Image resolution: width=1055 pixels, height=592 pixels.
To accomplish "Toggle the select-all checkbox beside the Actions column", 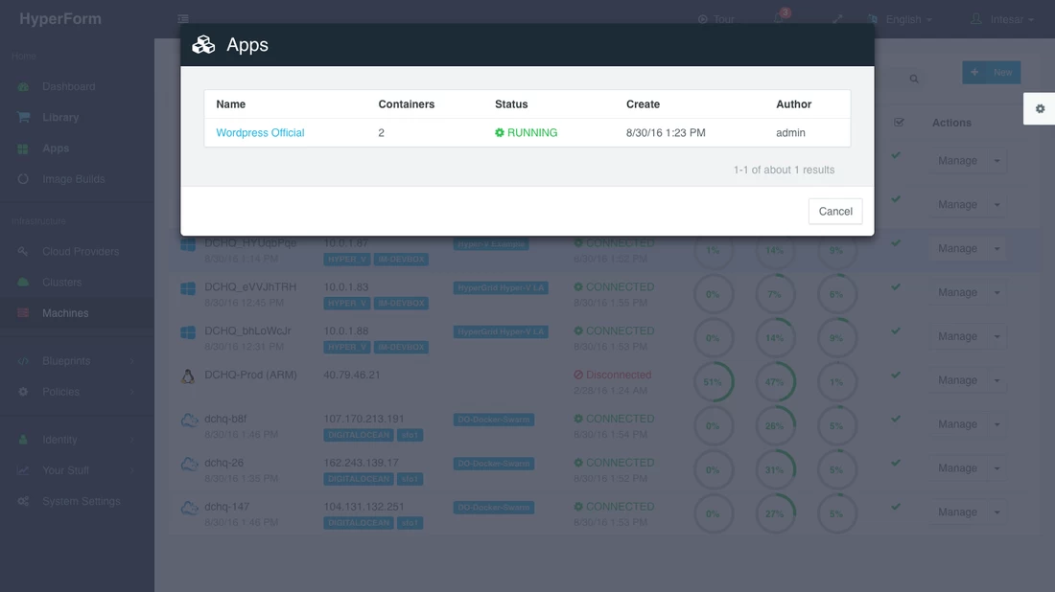I will pos(899,123).
